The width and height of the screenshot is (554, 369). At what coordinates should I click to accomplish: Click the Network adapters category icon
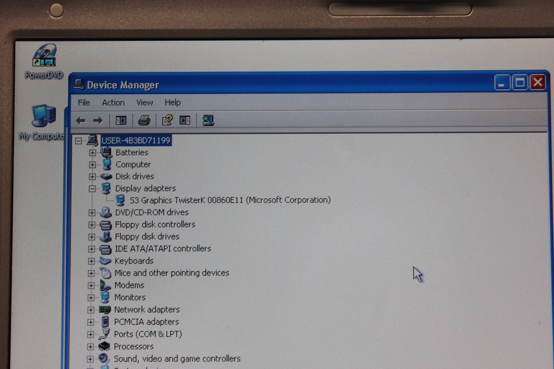(x=105, y=309)
